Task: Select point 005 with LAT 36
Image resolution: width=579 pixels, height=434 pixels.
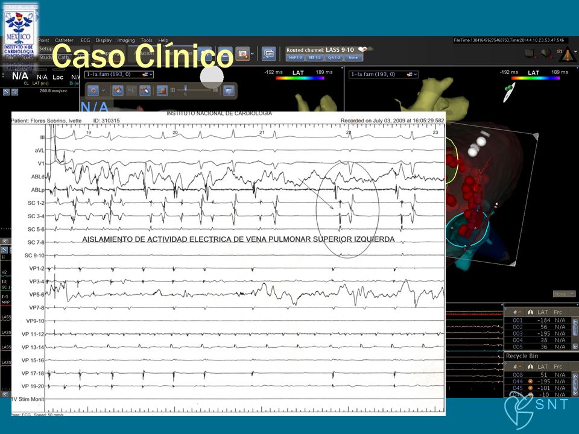Action: 539,347
